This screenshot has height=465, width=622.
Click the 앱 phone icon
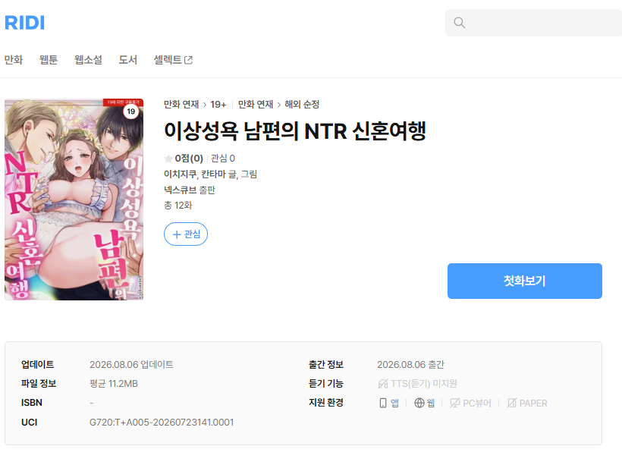pyautogui.click(x=383, y=403)
